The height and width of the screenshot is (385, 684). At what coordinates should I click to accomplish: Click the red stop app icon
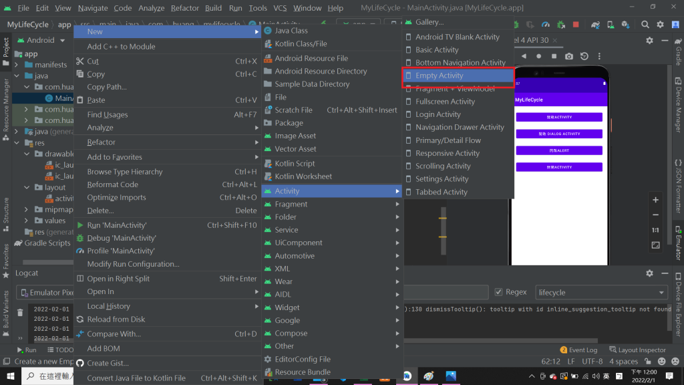pyautogui.click(x=576, y=25)
